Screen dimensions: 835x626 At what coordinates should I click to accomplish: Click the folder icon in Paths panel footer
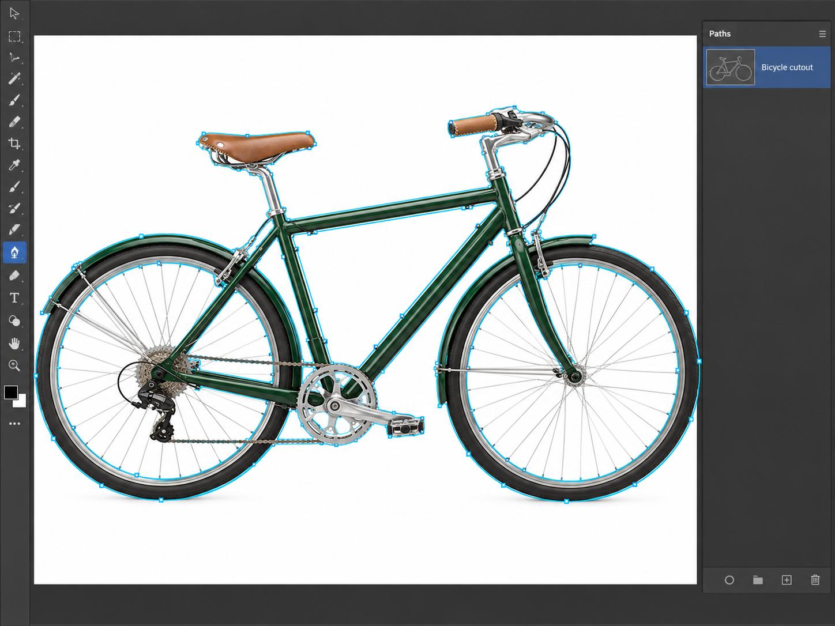758,580
